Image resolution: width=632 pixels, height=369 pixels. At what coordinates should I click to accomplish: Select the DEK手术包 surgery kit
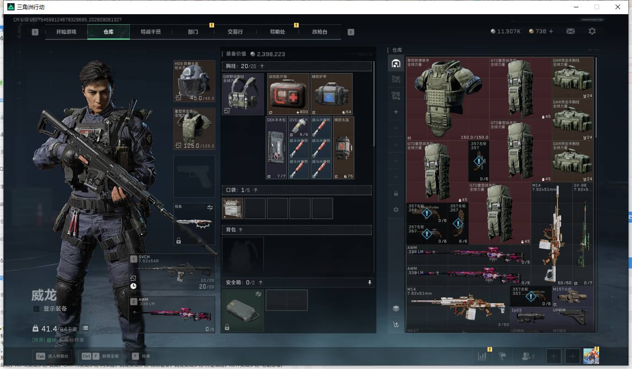click(x=276, y=148)
